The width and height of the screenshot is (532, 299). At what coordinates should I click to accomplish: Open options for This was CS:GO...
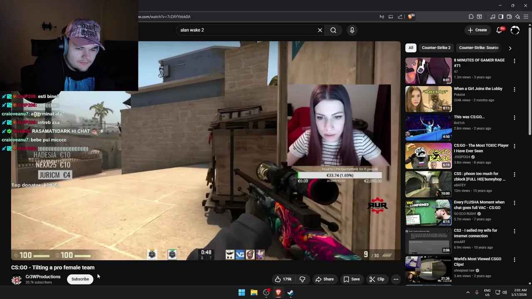515,118
